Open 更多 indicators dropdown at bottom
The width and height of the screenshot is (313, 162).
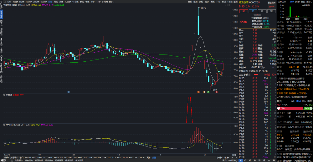[148, 157]
